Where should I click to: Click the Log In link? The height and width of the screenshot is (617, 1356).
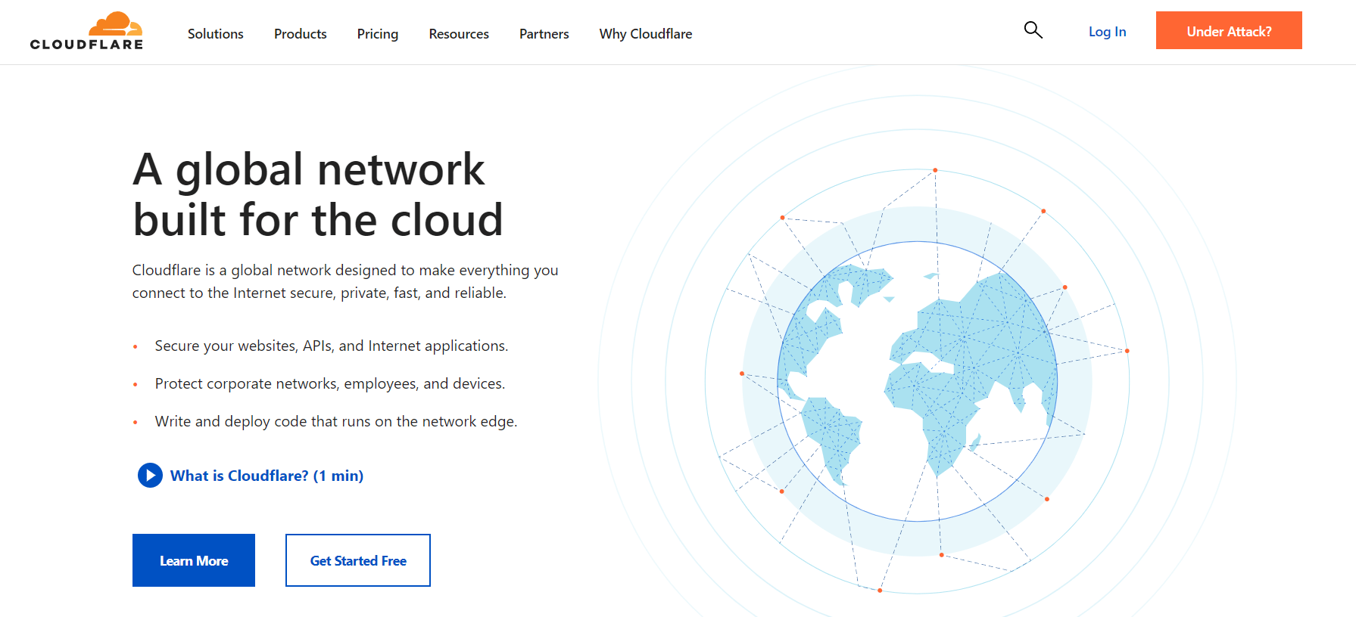pos(1108,32)
